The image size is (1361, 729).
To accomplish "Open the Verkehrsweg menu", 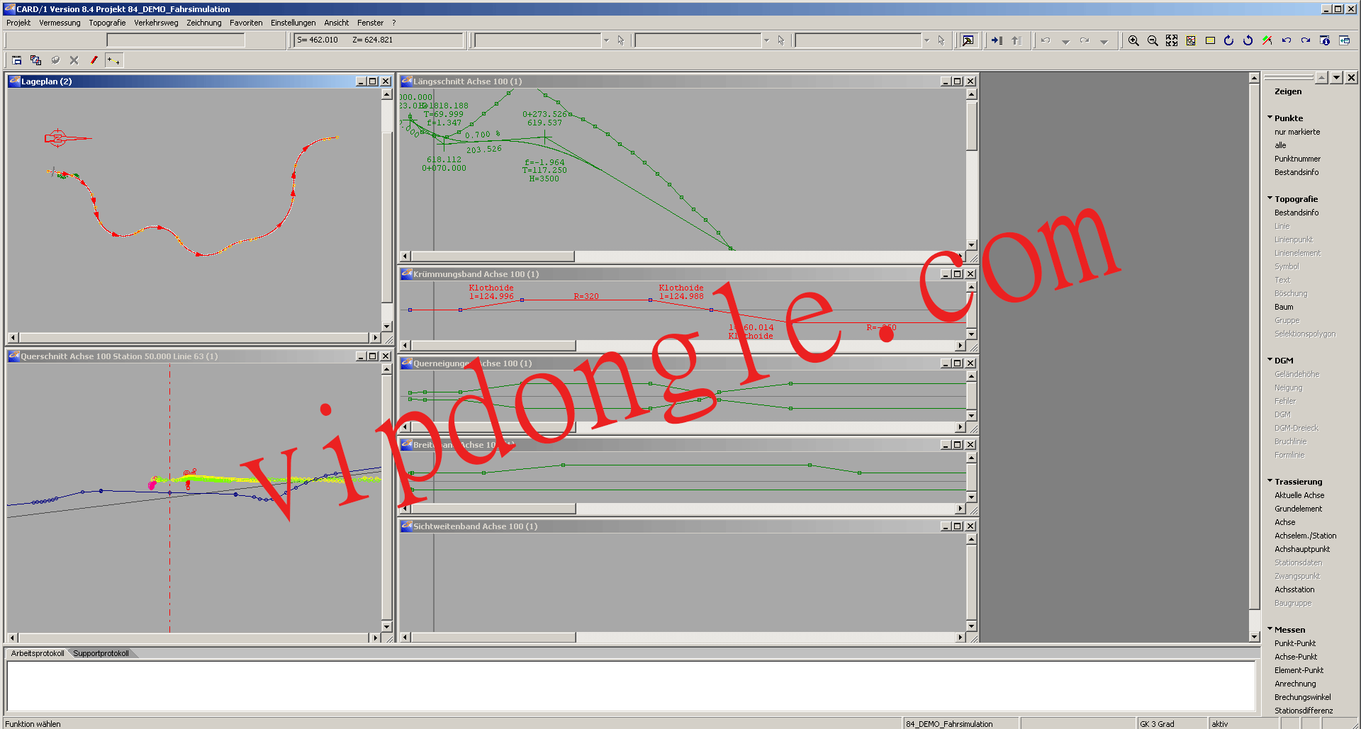I will 156,22.
